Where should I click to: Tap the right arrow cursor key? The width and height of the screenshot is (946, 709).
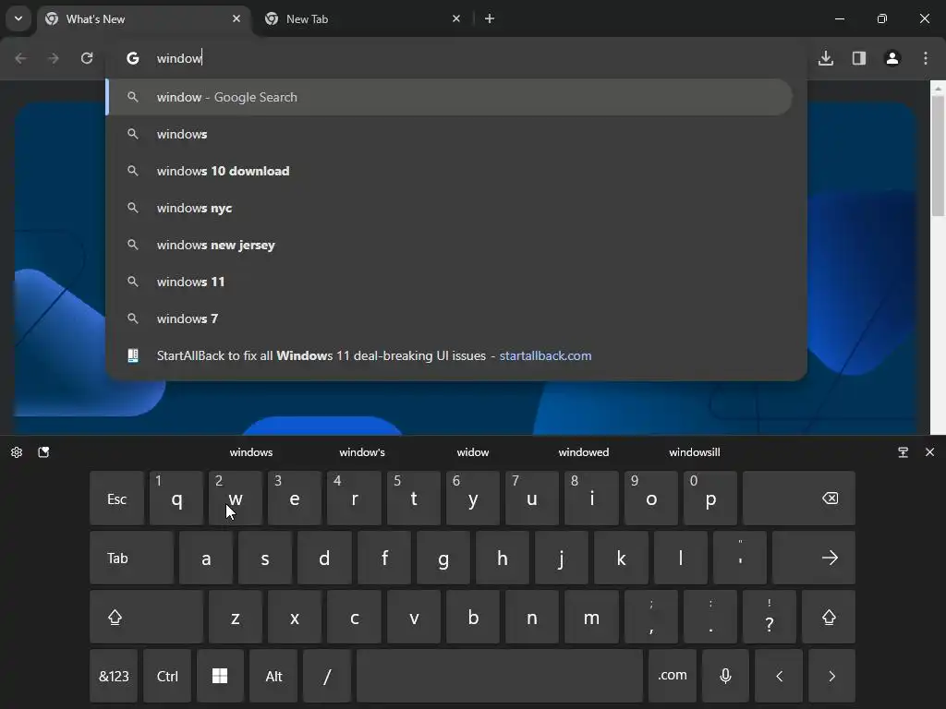point(831,676)
